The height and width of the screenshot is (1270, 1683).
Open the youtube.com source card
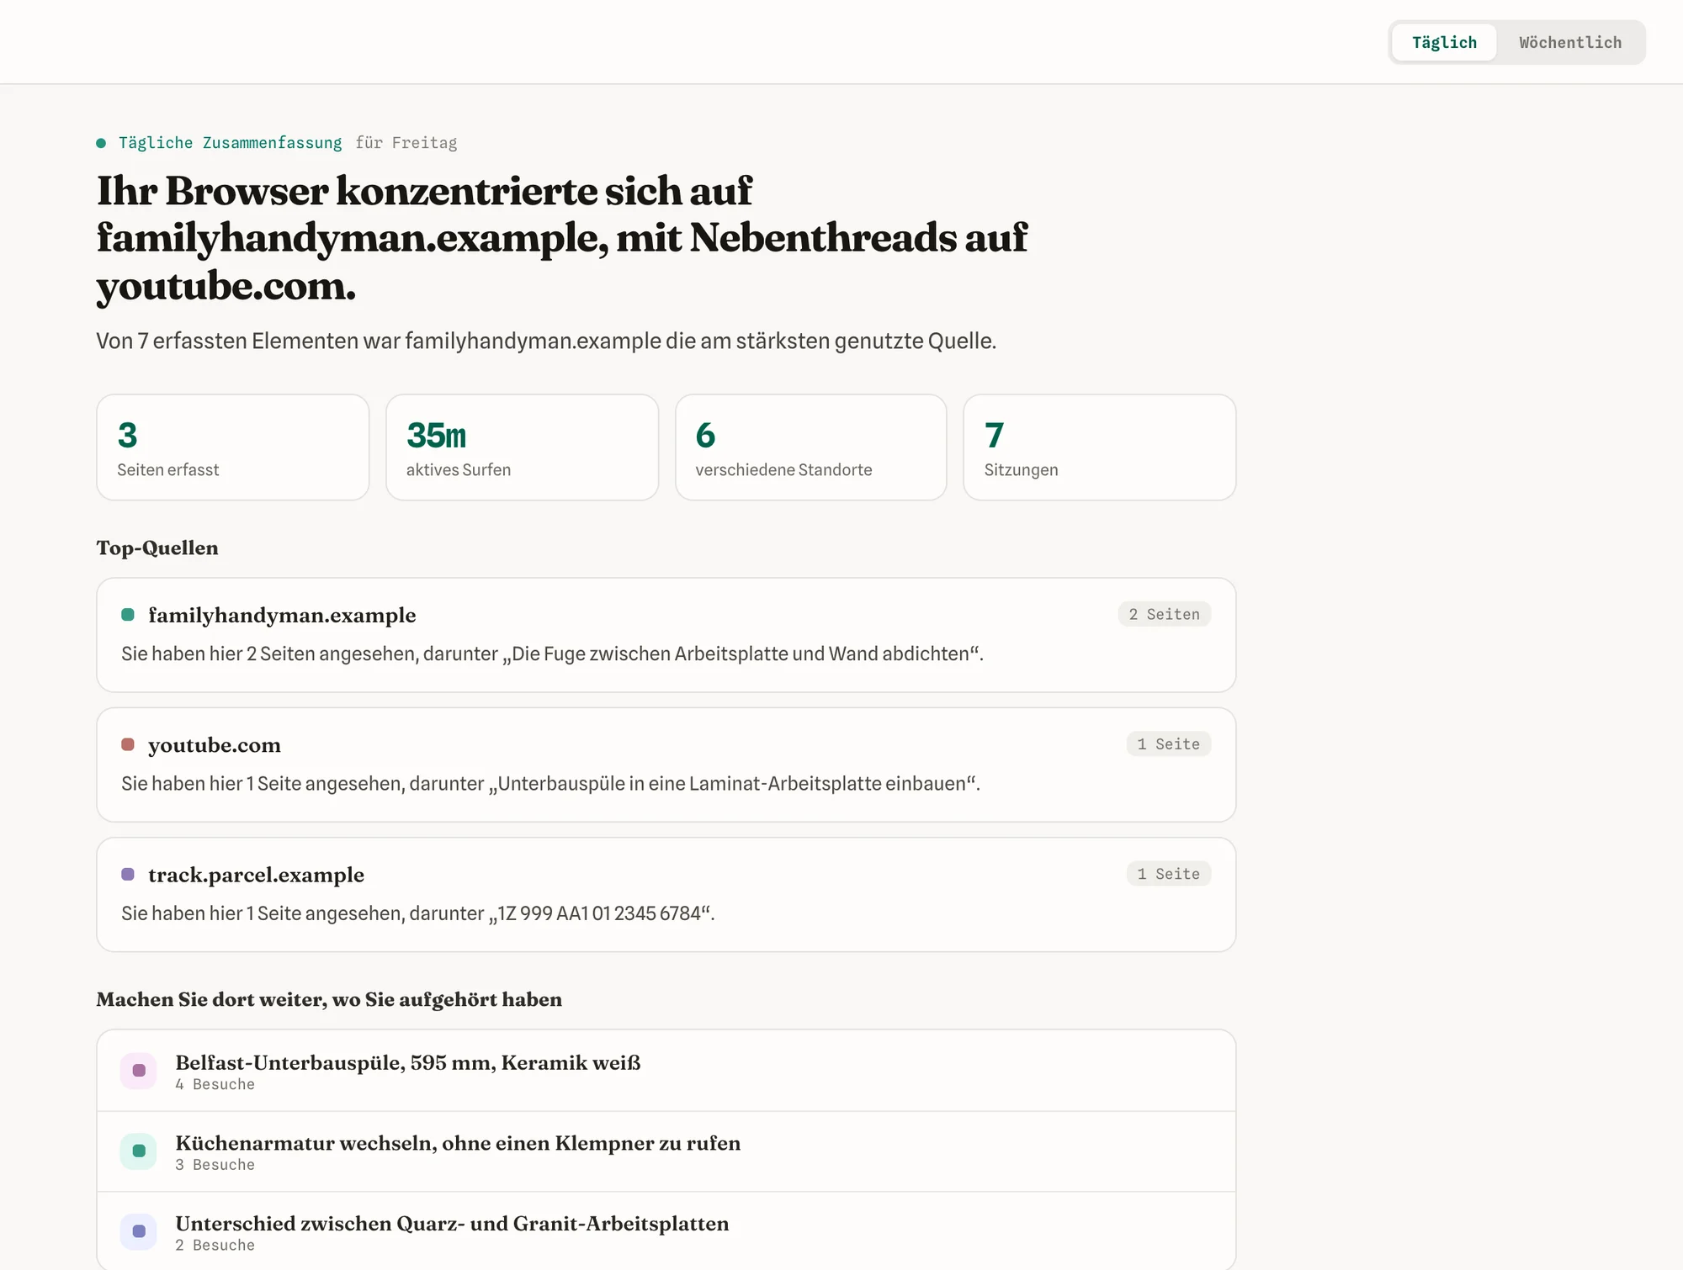point(666,765)
